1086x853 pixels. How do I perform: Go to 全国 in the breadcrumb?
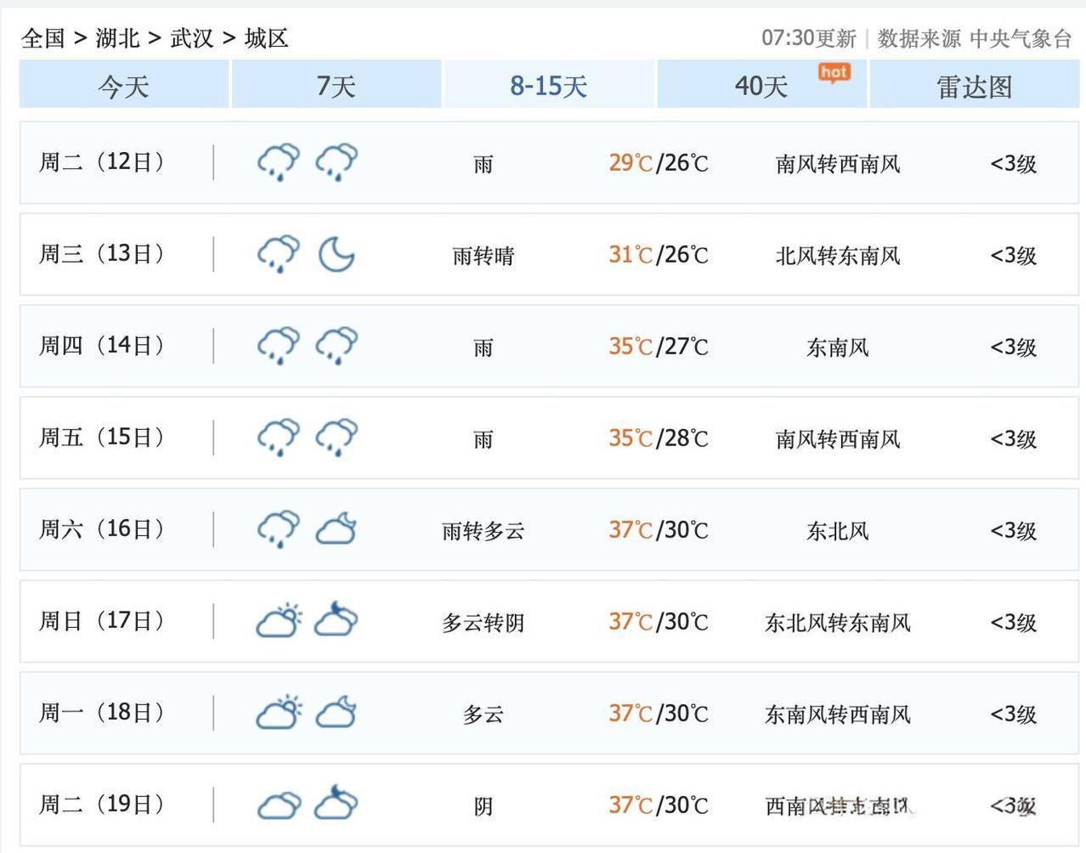43,38
